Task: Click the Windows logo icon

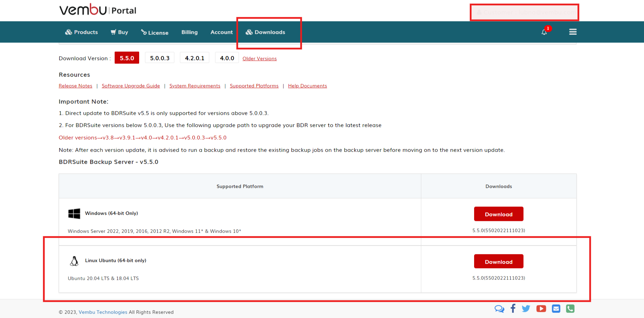Action: point(74,214)
